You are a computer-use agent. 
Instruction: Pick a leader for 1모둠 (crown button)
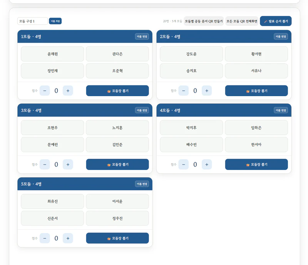117,91
